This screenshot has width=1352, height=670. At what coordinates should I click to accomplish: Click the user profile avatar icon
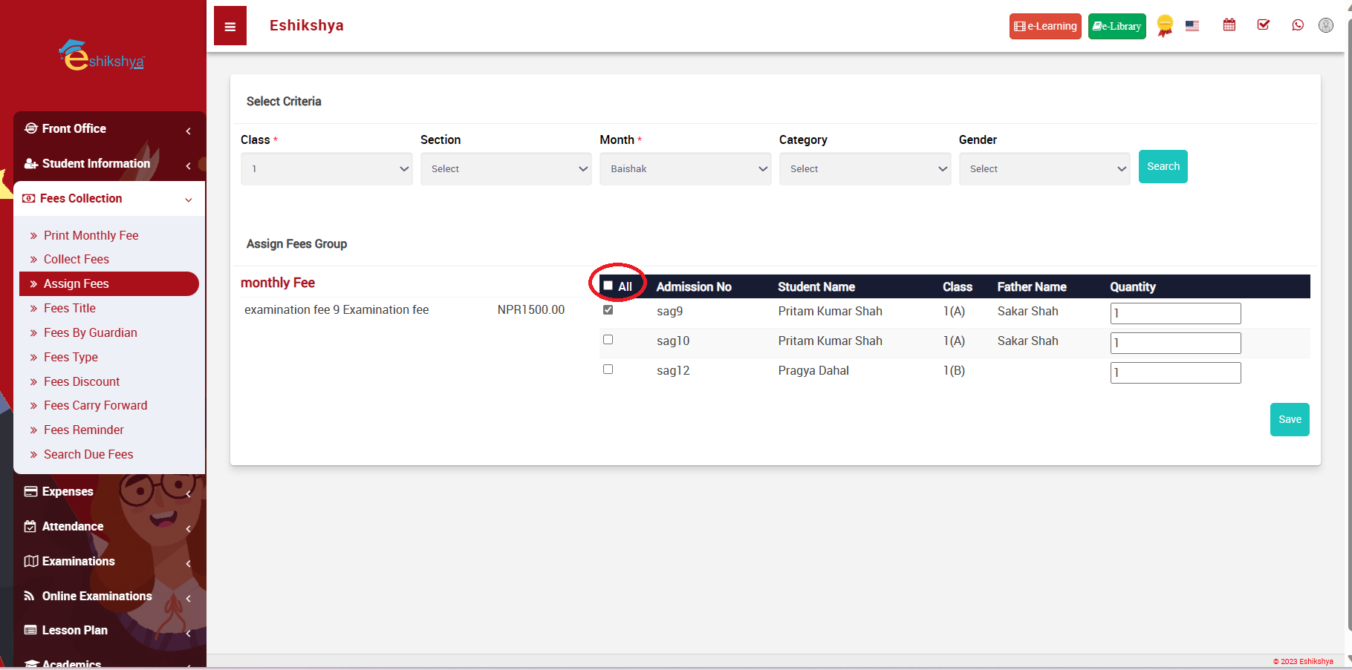click(x=1325, y=25)
